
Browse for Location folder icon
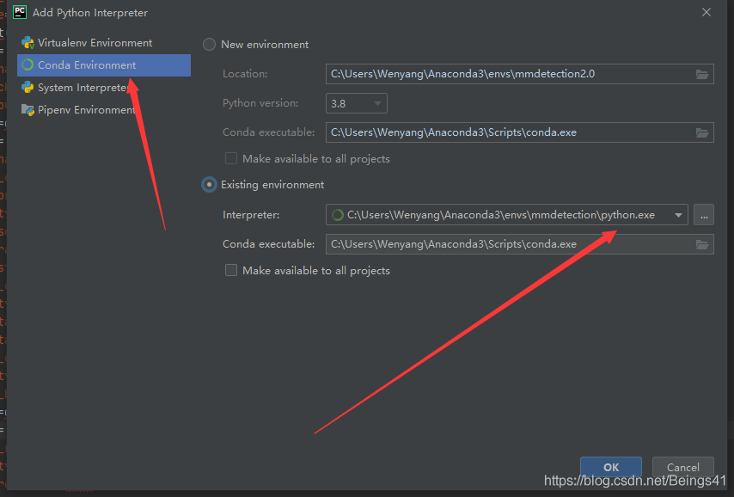click(x=701, y=74)
